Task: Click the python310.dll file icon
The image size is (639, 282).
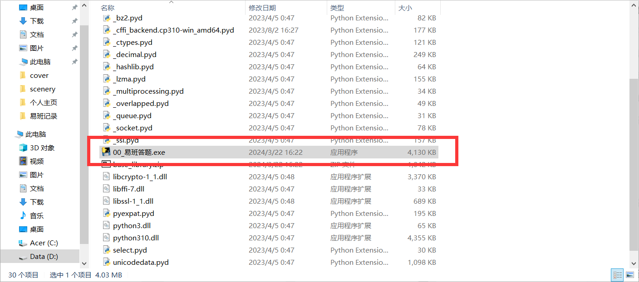Action: coord(106,238)
